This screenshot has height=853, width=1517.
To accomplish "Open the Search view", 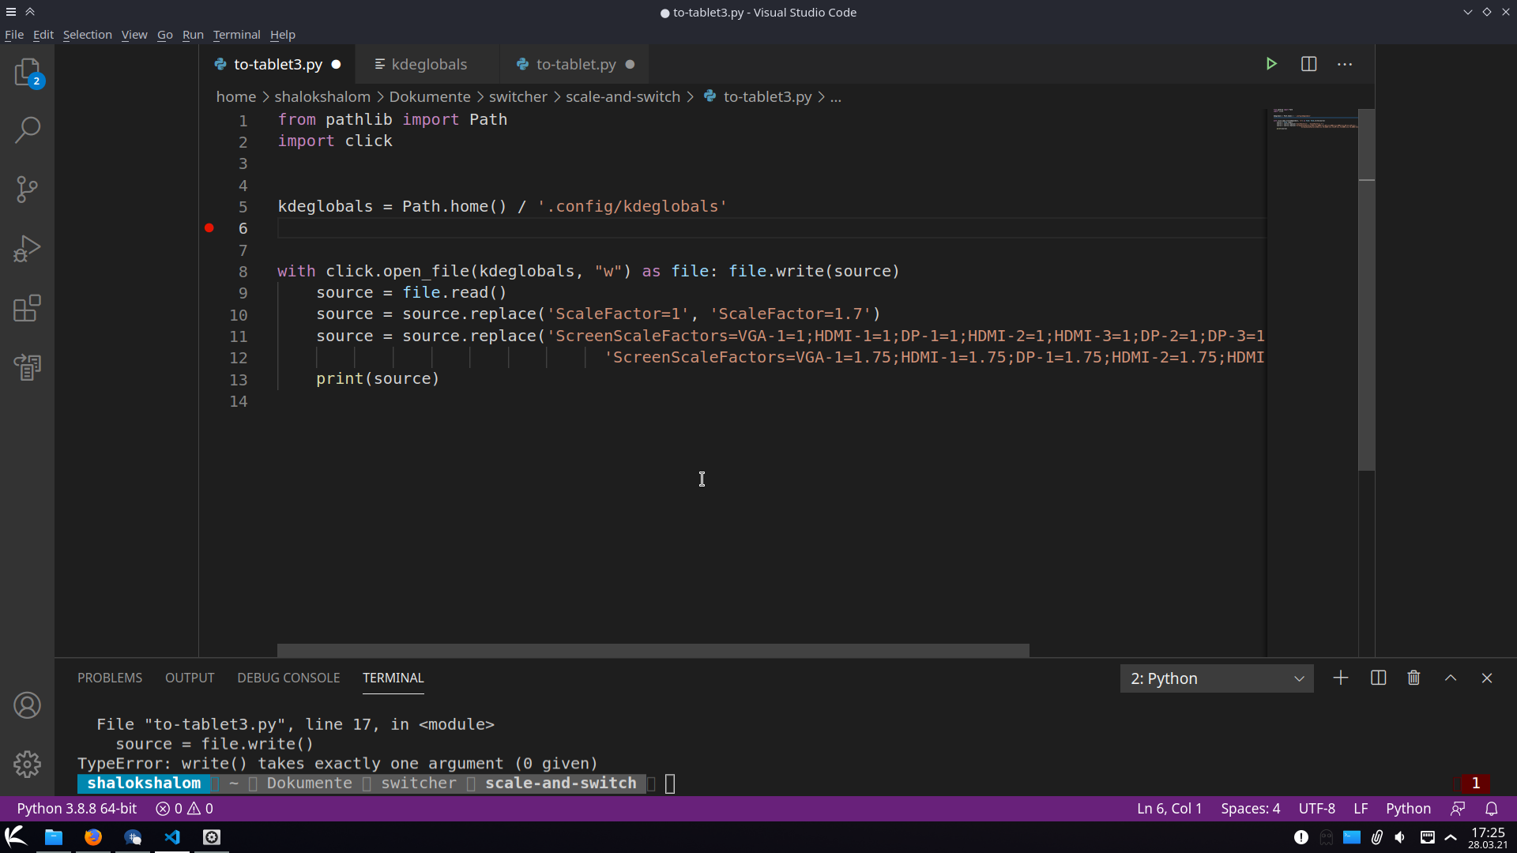I will coord(28,129).
